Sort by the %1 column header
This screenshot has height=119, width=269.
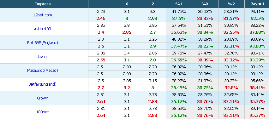coord(179,4)
